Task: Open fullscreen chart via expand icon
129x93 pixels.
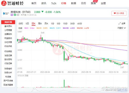Action: click(119, 23)
